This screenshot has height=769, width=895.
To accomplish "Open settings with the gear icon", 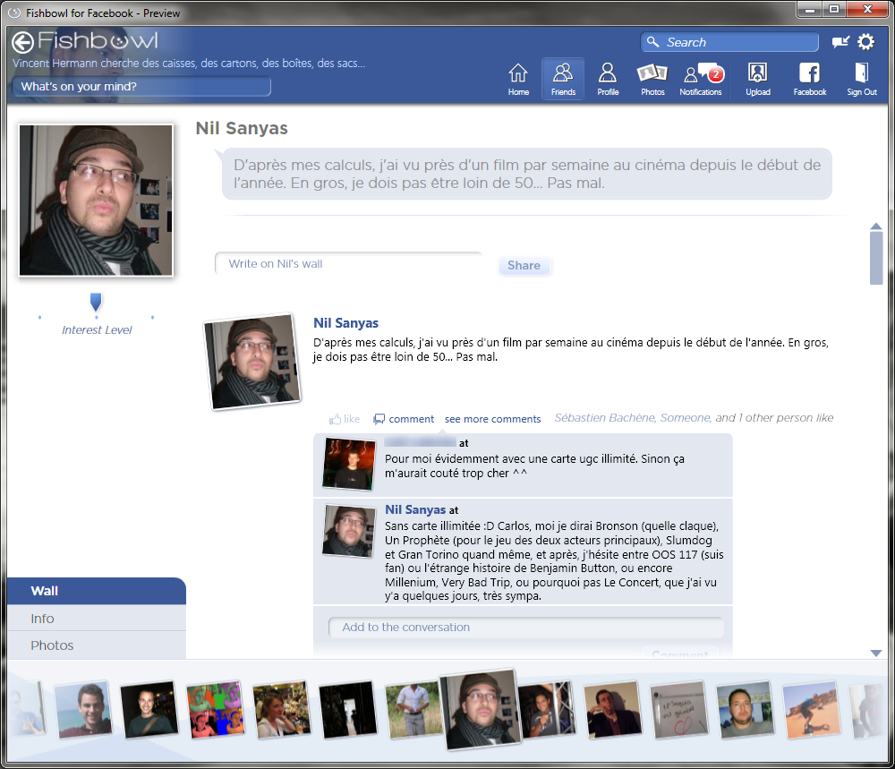I will tap(865, 42).
